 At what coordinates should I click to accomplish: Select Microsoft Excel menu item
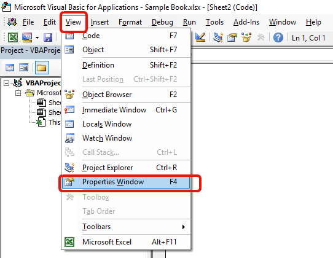point(126,242)
